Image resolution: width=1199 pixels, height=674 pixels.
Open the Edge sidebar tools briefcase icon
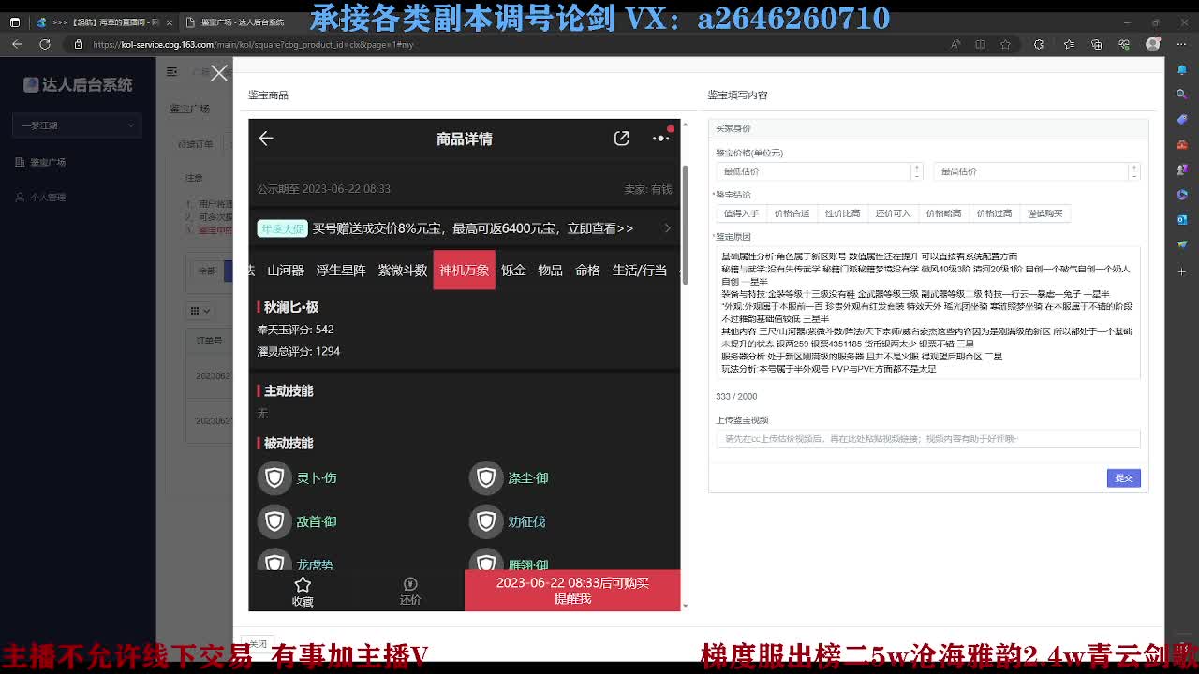pyautogui.click(x=1182, y=145)
